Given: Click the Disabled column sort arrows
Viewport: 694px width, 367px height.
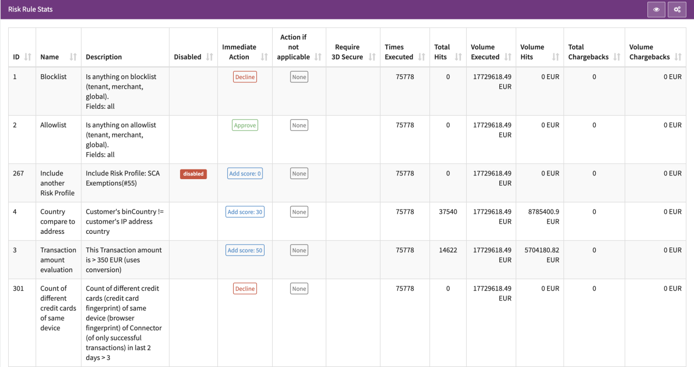Looking at the screenshot, I should (x=209, y=57).
